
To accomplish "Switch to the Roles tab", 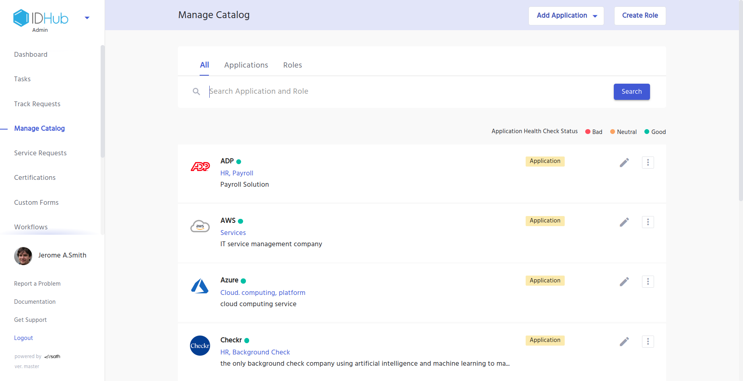I will pos(292,65).
